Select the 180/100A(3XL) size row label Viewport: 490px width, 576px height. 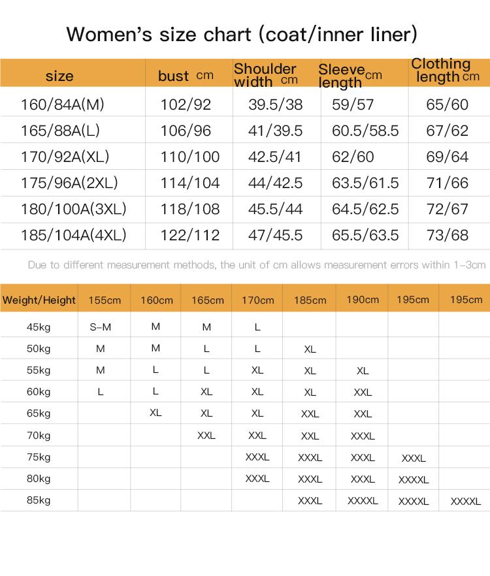[73, 209]
